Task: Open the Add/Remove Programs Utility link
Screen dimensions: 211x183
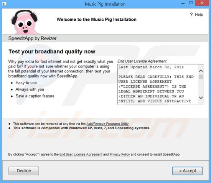Action: (107, 124)
